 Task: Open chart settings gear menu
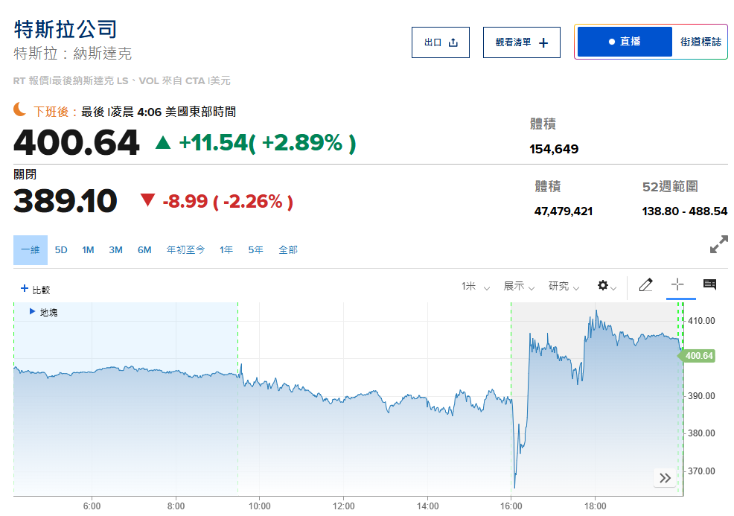(x=604, y=286)
